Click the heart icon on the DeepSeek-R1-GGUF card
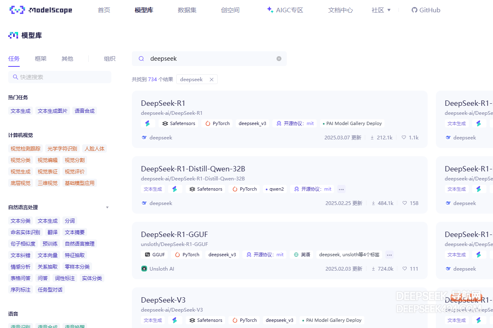 404,269
